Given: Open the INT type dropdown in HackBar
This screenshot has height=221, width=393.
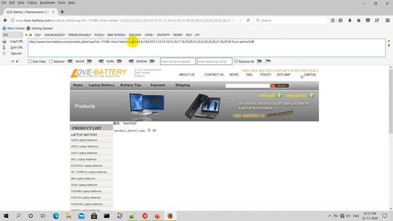Looking at the screenshot, I should [x=12, y=35].
